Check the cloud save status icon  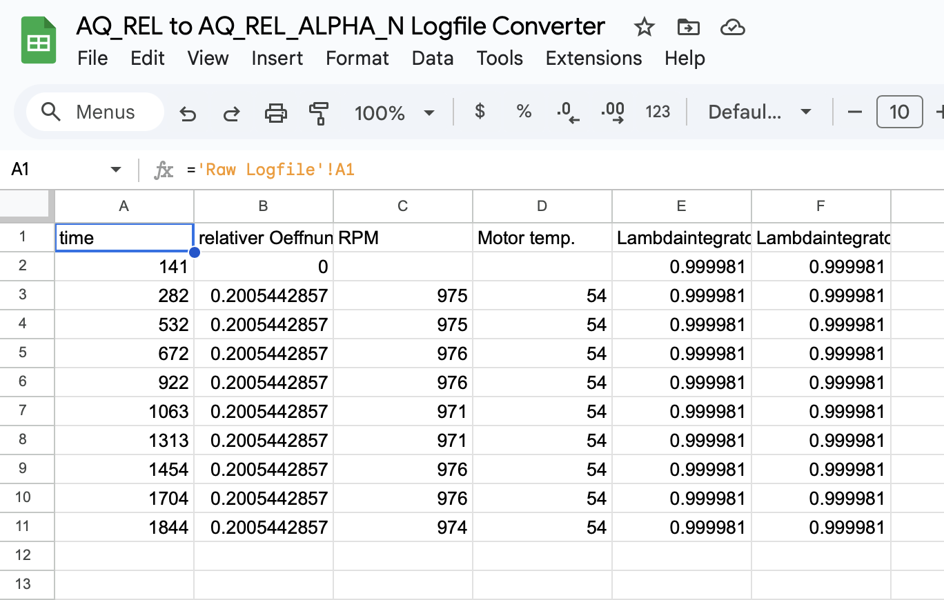(x=732, y=28)
